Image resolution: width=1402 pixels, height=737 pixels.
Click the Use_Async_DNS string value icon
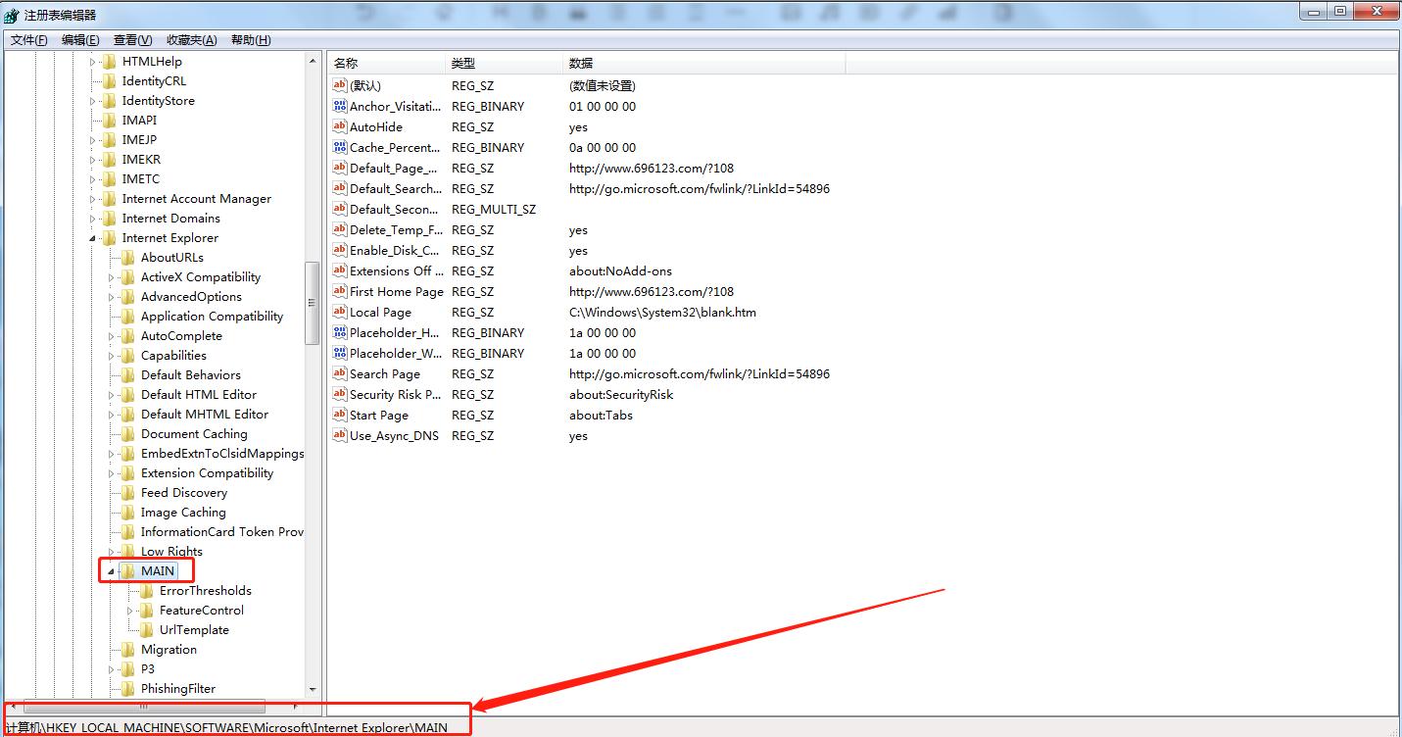(340, 435)
